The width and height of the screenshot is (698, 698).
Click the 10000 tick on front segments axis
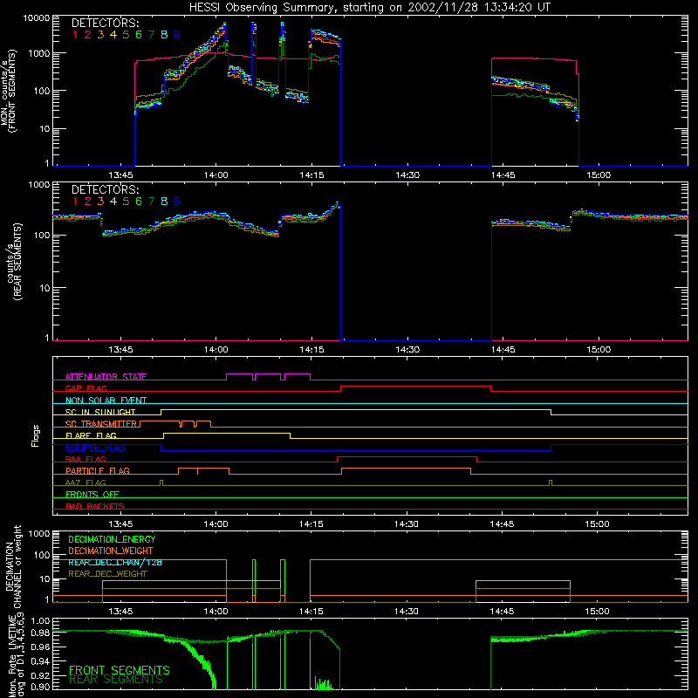(x=37, y=18)
